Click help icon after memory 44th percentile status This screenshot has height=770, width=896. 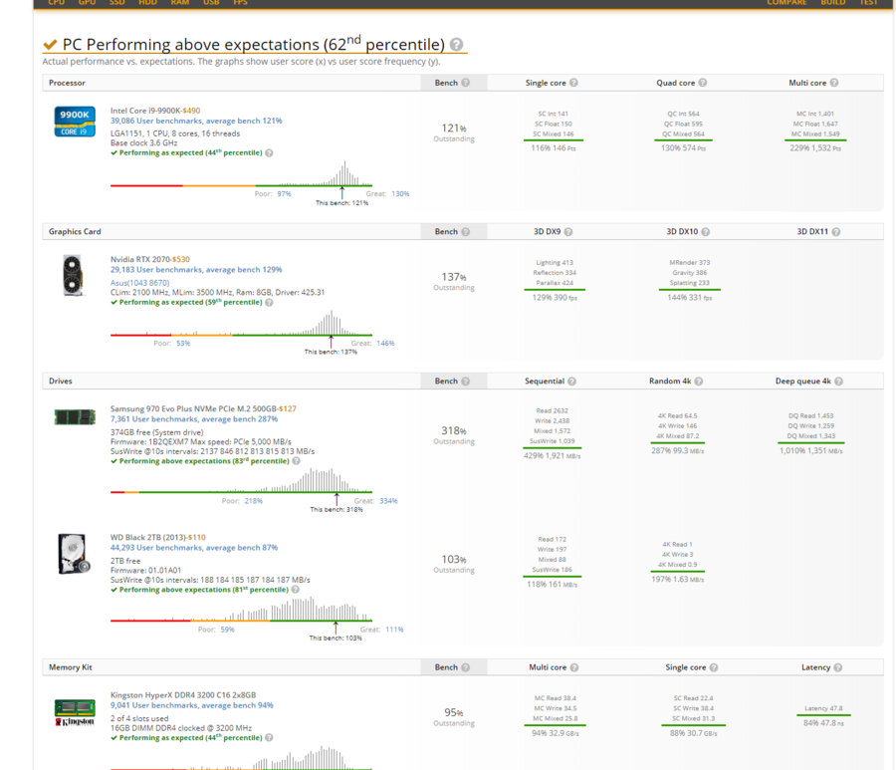[x=269, y=738]
